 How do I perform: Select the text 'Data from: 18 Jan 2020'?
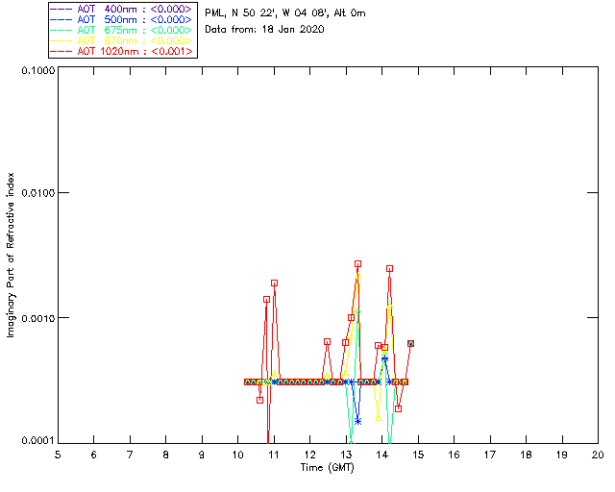click(x=265, y=30)
